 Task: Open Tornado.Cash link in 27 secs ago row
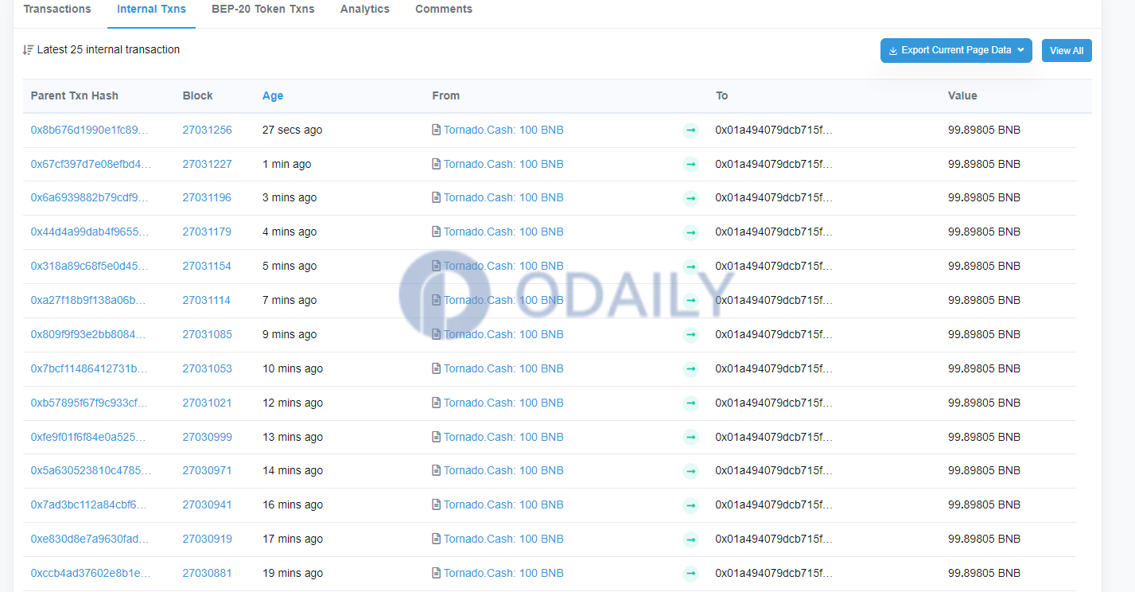click(503, 130)
